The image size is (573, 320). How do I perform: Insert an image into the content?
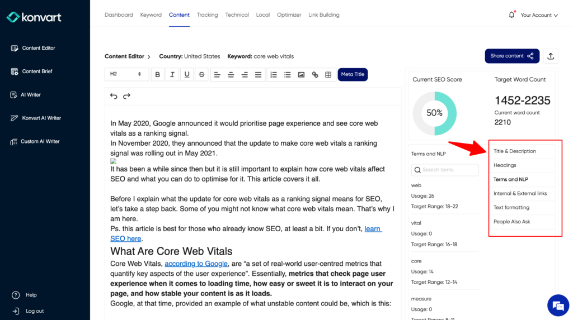tap(301, 74)
